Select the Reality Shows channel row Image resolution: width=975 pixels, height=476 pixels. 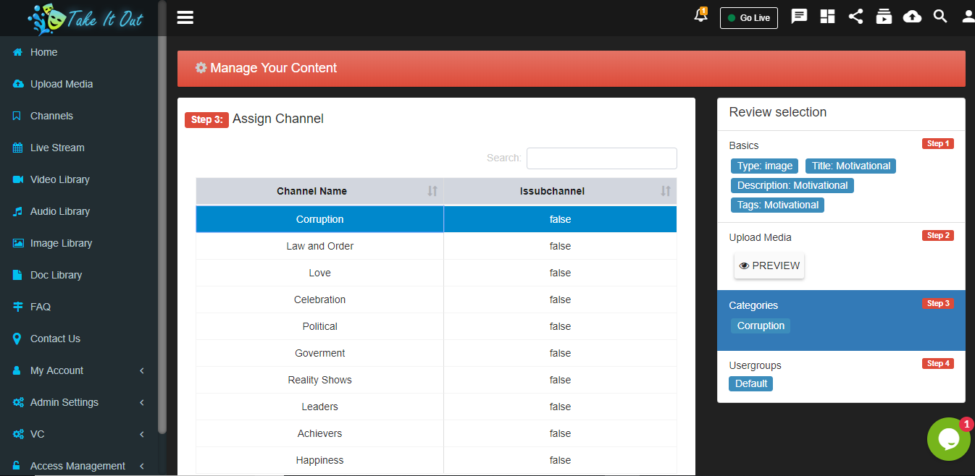(436, 380)
